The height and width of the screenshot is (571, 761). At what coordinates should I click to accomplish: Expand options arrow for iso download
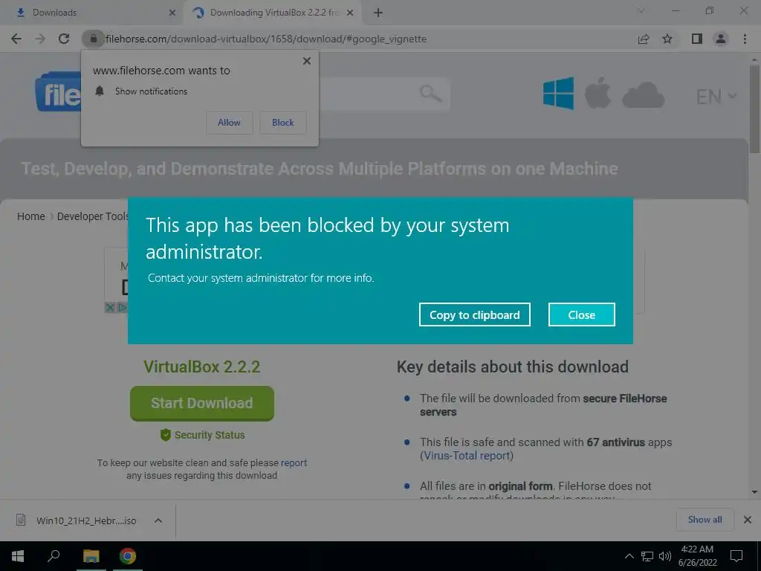(x=158, y=520)
